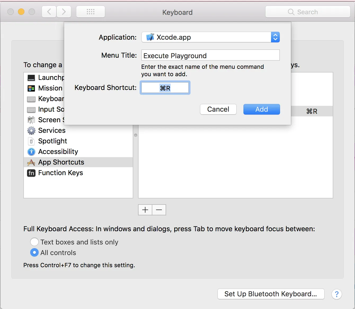Add a shortcut with the plus button
The image size is (355, 309).
click(145, 210)
